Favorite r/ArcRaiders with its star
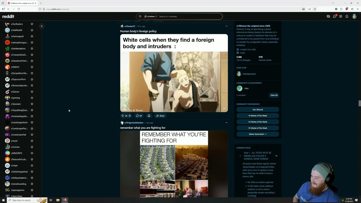Viewport: 361px width, 203px height. (x=32, y=24)
